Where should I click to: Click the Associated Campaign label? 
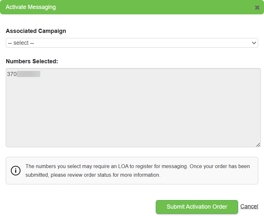(36, 31)
